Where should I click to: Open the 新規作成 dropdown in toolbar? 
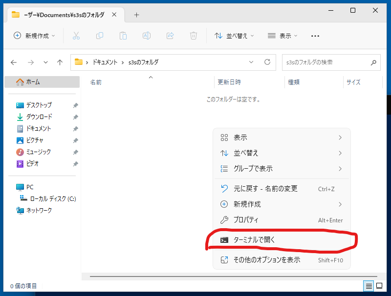(34, 36)
